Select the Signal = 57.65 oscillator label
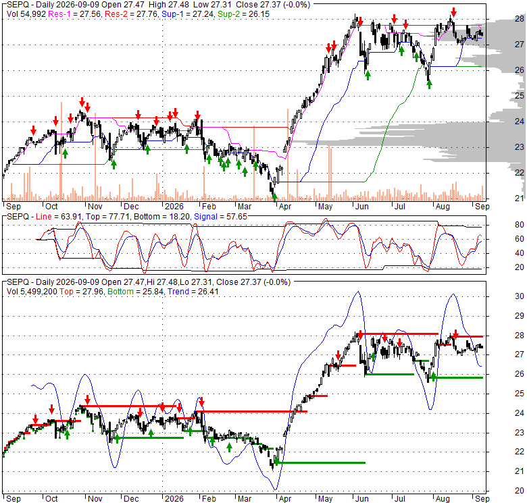 click(220, 217)
